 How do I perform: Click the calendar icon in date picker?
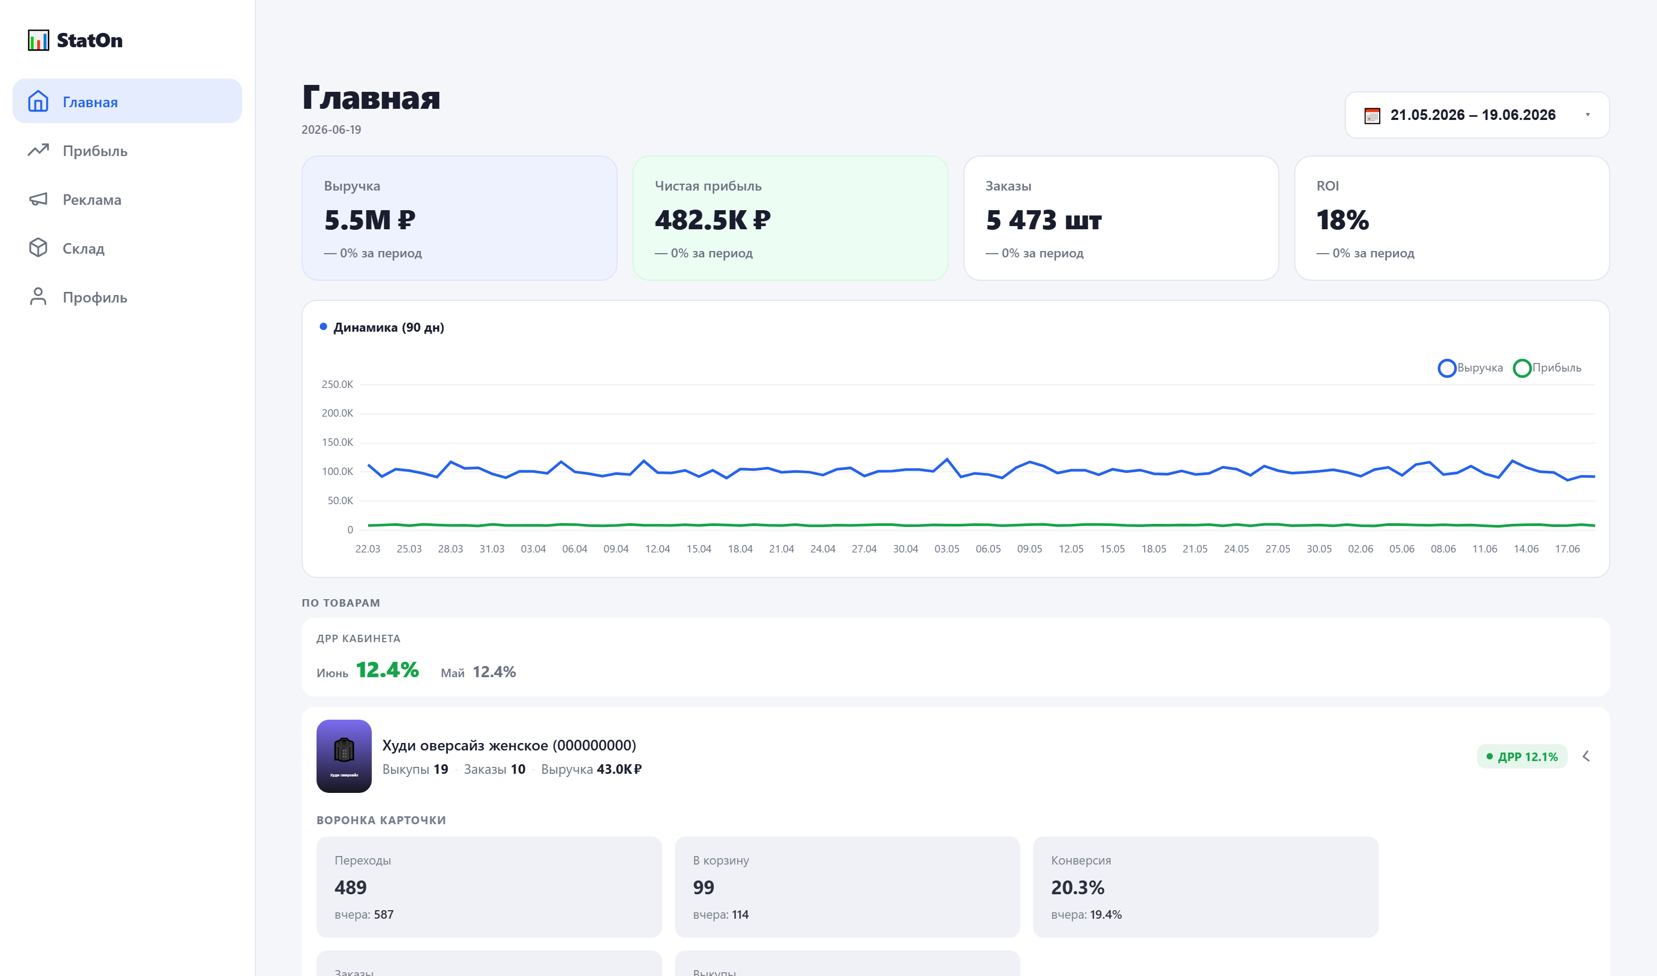[x=1372, y=116]
